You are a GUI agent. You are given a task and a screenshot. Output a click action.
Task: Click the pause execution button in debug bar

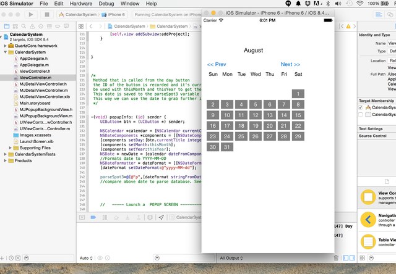(105, 217)
